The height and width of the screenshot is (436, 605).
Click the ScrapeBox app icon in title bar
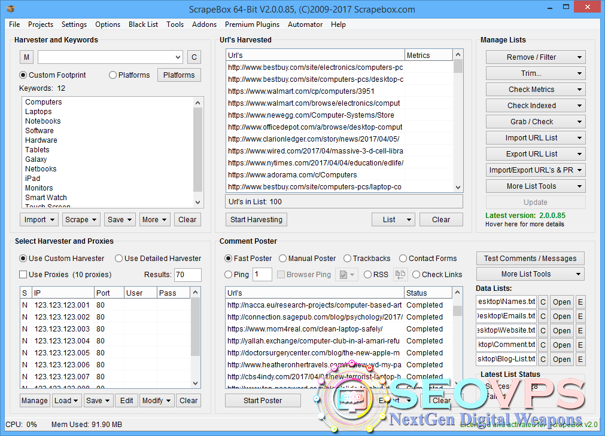[x=10, y=8]
